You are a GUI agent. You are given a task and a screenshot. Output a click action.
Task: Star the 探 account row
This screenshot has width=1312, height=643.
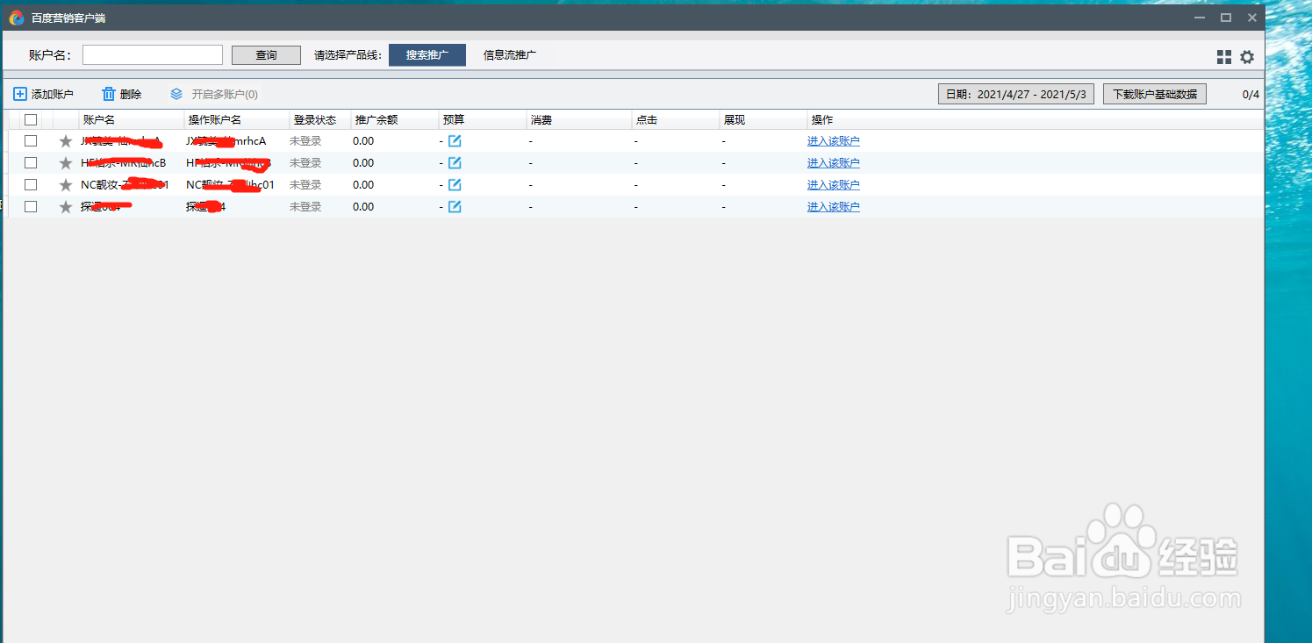[x=66, y=207]
